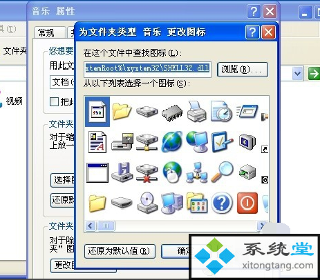The image size is (320, 280).
Task: Select the Internet Explorer globe icon
Action: click(x=172, y=141)
